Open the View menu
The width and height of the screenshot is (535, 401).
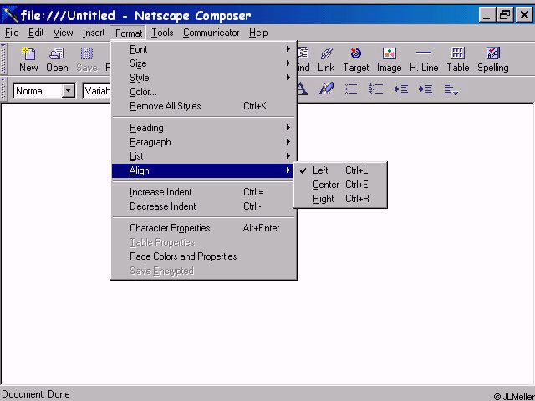tap(63, 33)
